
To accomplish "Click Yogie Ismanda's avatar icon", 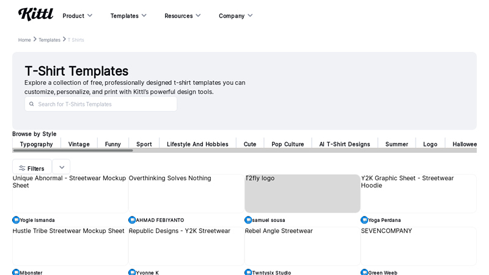I will [x=16, y=220].
